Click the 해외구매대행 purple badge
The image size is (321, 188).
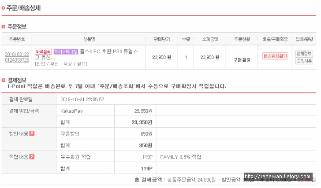coord(66,52)
